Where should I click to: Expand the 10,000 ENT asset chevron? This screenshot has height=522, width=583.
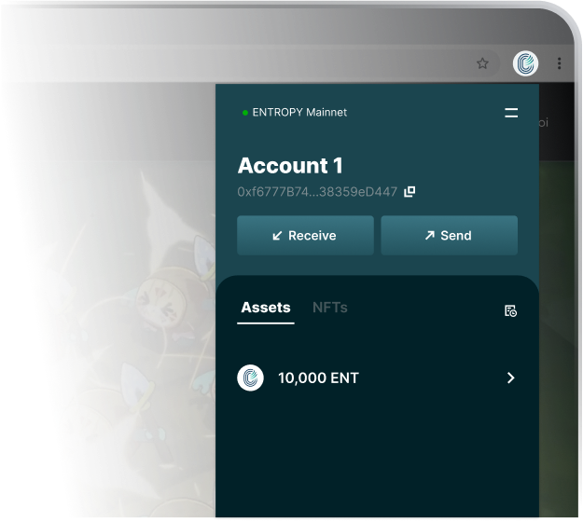click(511, 378)
